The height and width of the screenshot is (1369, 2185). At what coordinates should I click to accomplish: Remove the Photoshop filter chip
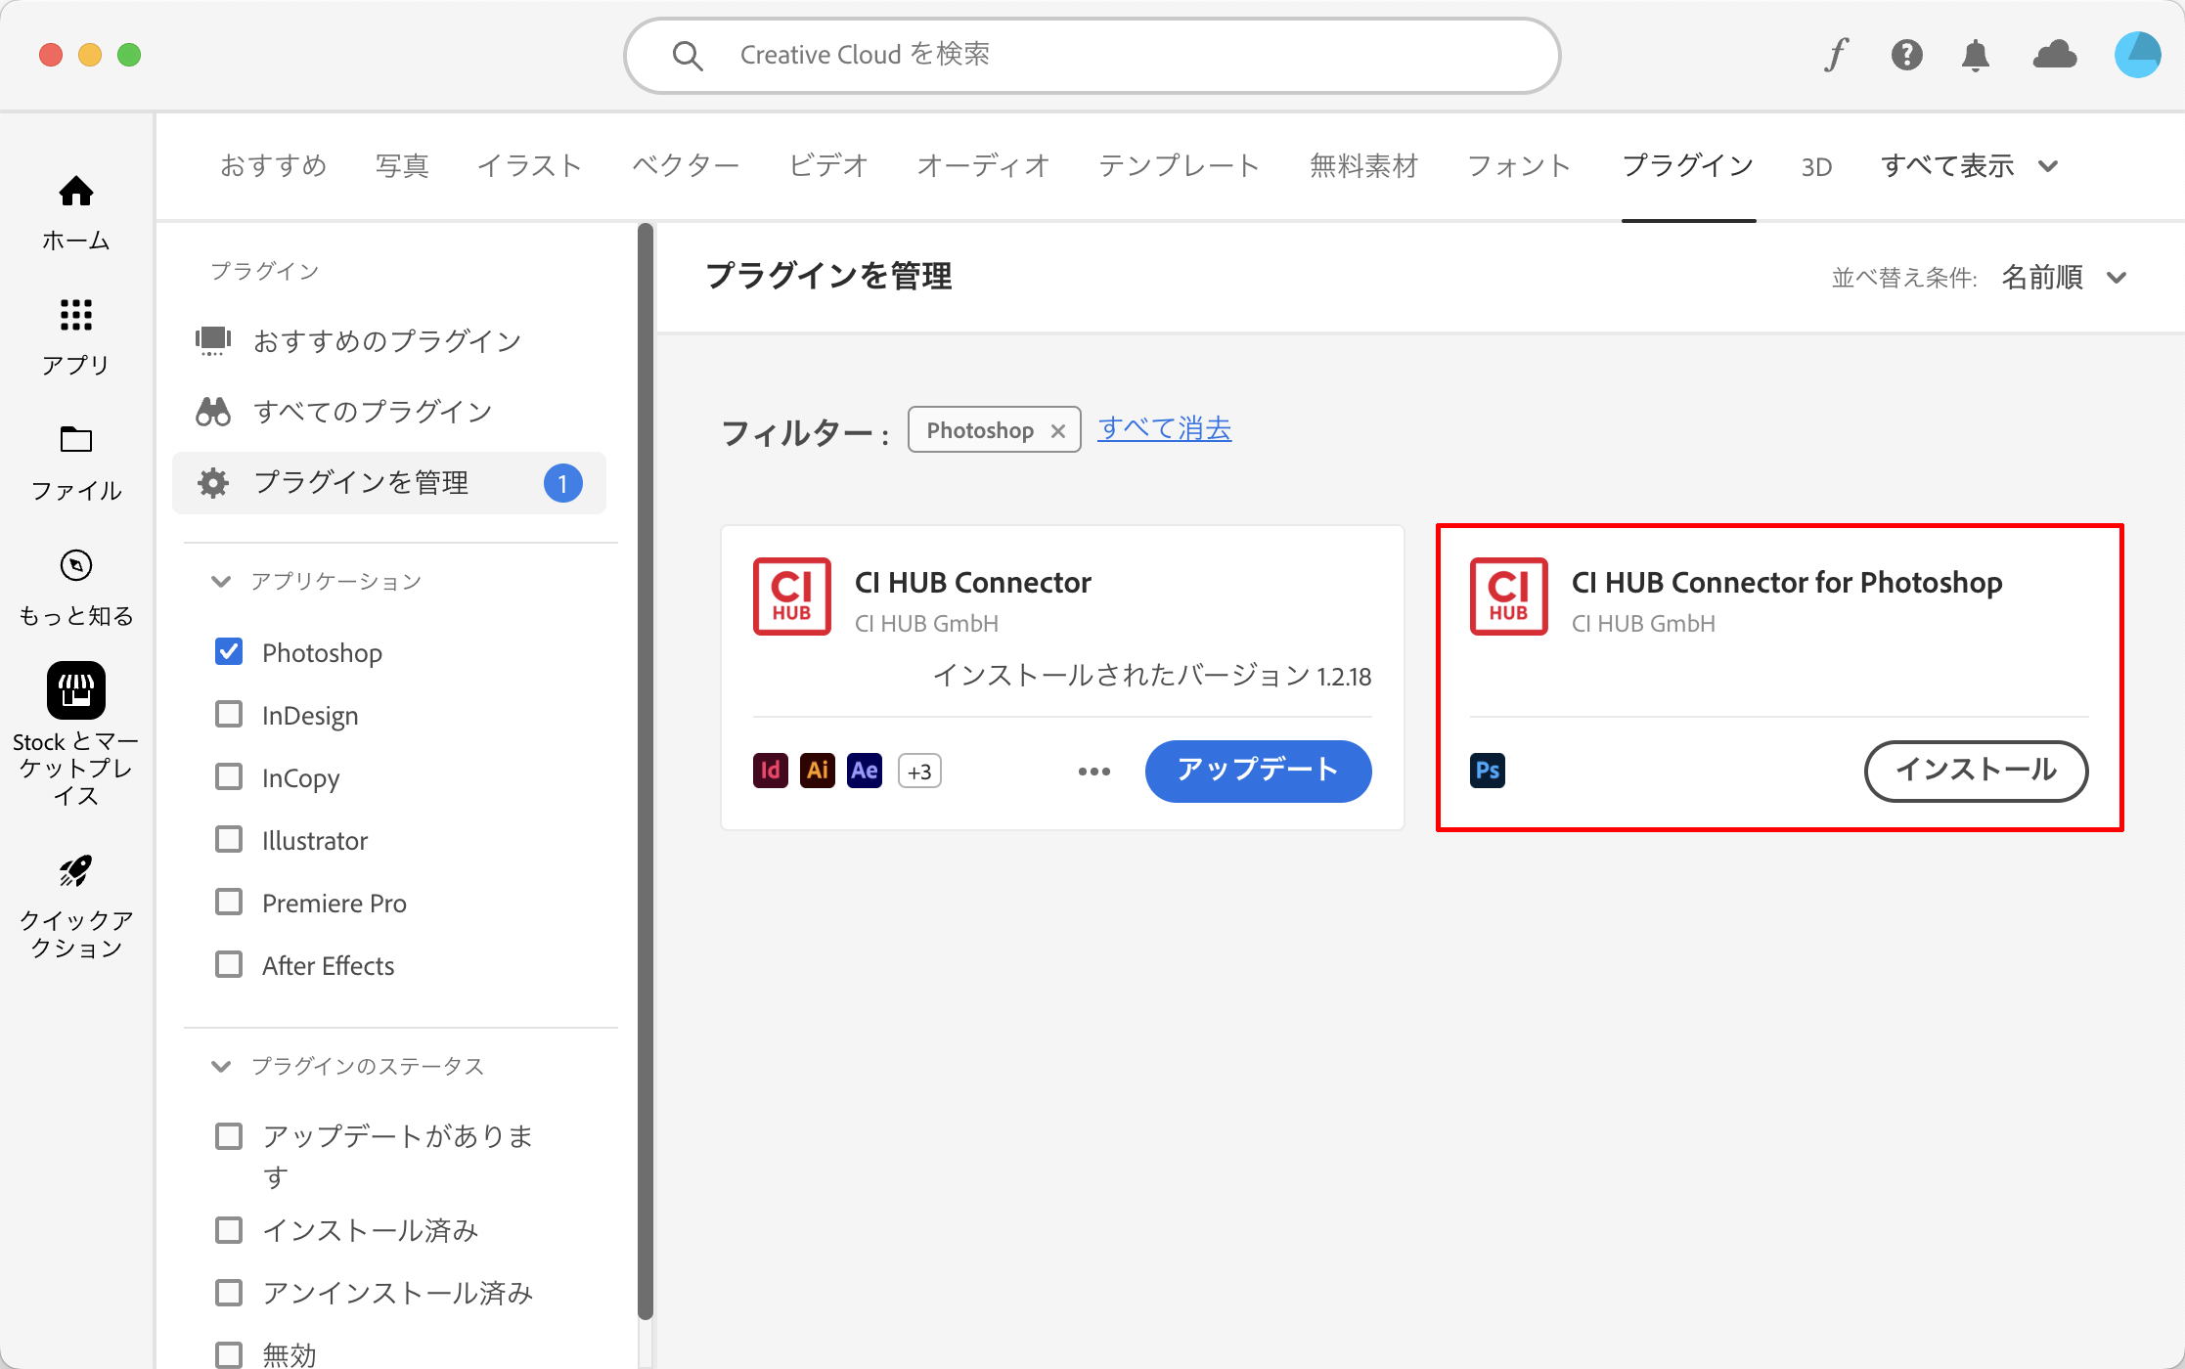[x=1058, y=431]
